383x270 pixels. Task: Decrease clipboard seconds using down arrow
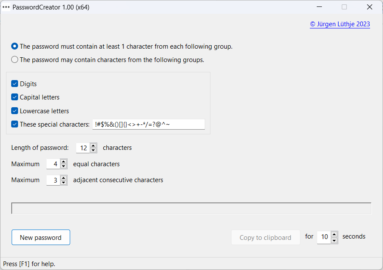click(x=334, y=240)
